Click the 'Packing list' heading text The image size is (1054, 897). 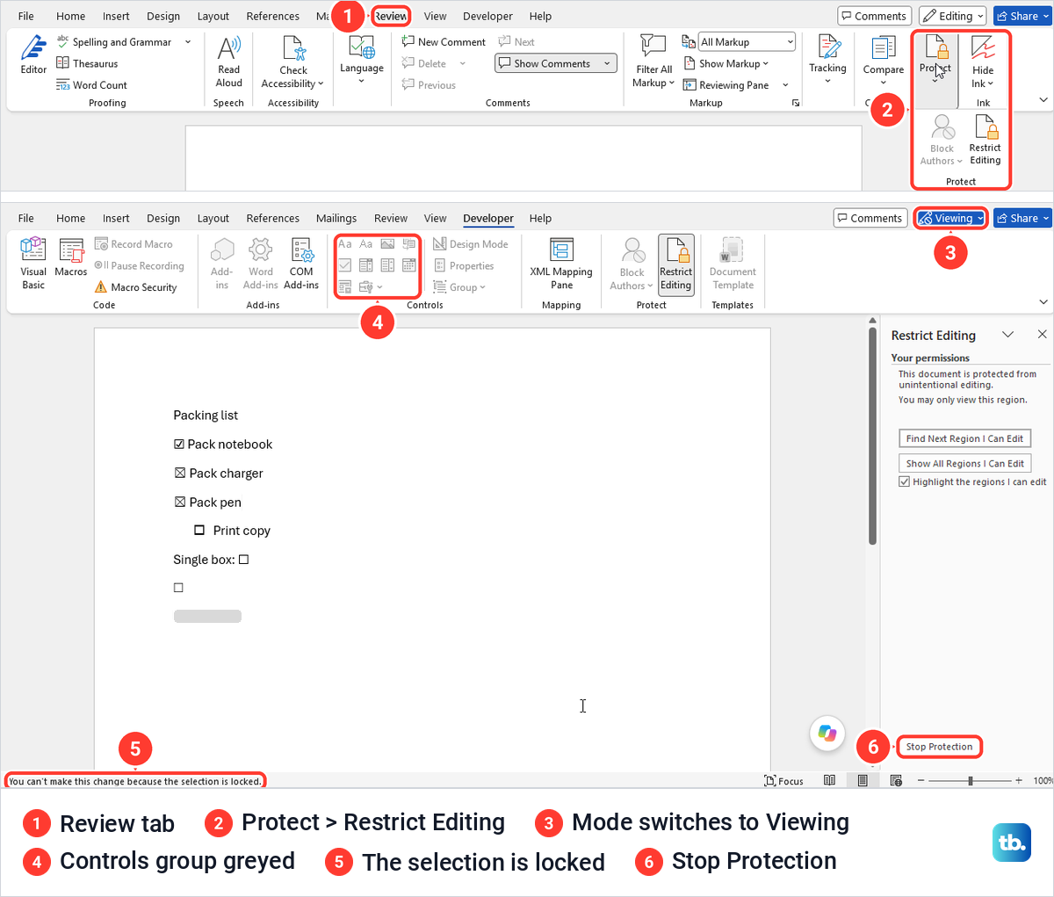coord(206,416)
